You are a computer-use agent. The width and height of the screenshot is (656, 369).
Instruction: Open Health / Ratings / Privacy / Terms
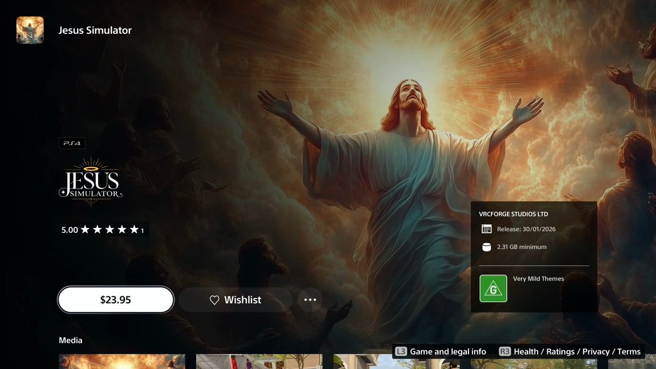point(577,352)
